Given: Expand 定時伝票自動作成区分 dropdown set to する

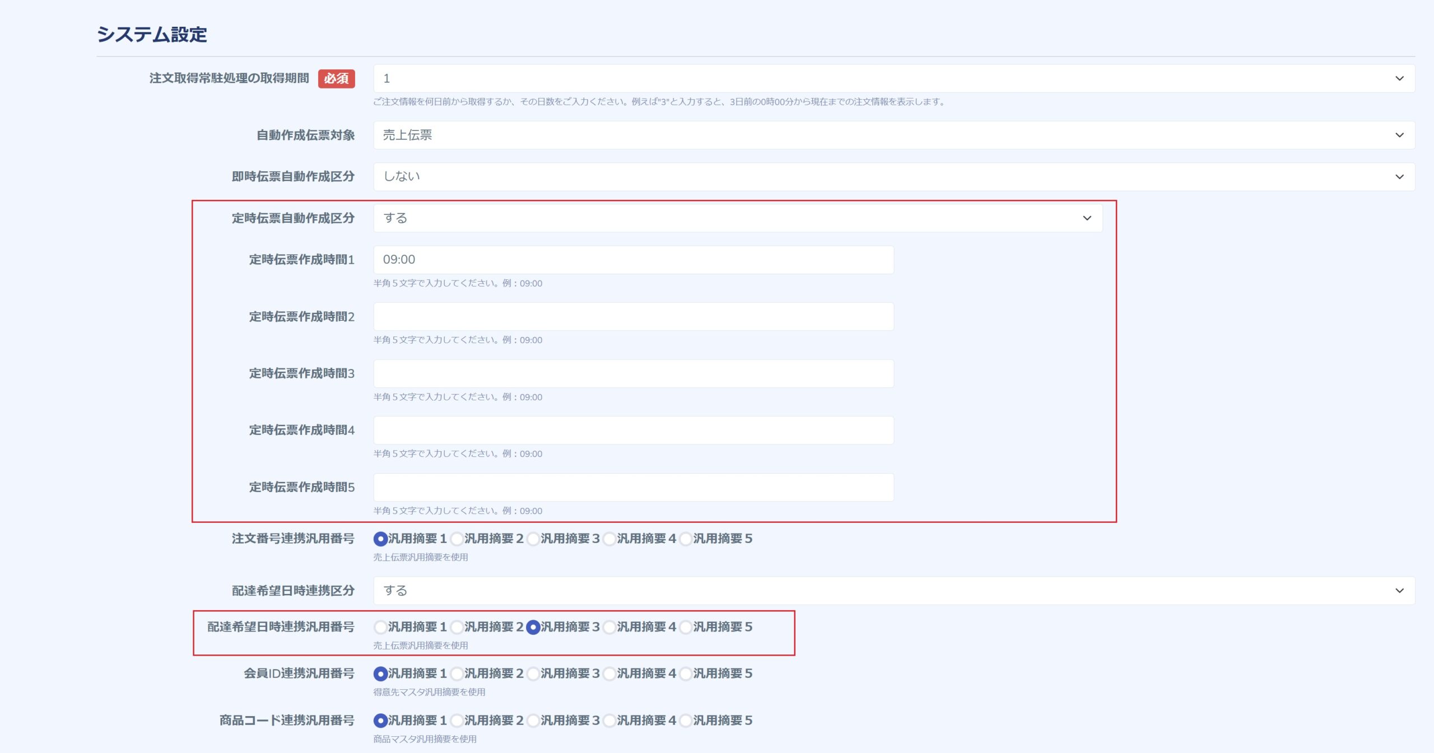Looking at the screenshot, I should 737,218.
